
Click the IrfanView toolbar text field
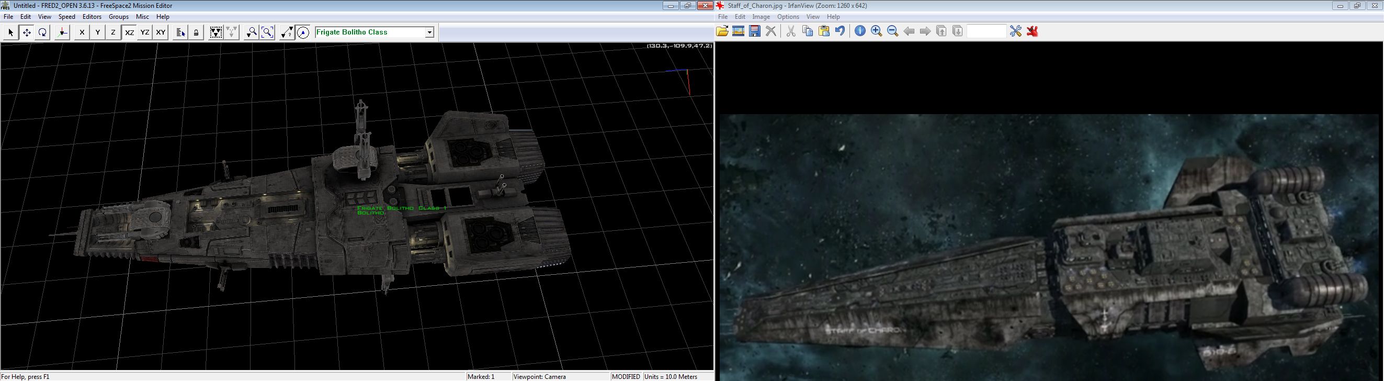986,31
